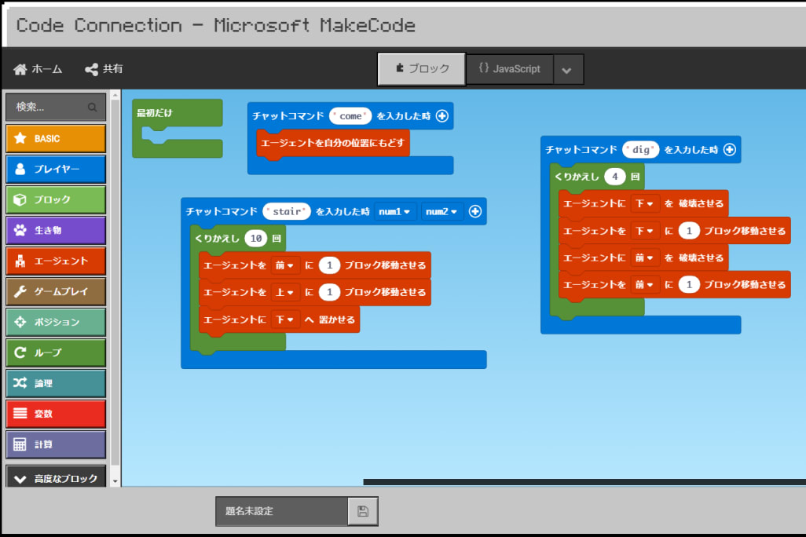Open the num1 parameter dropdown

395,211
